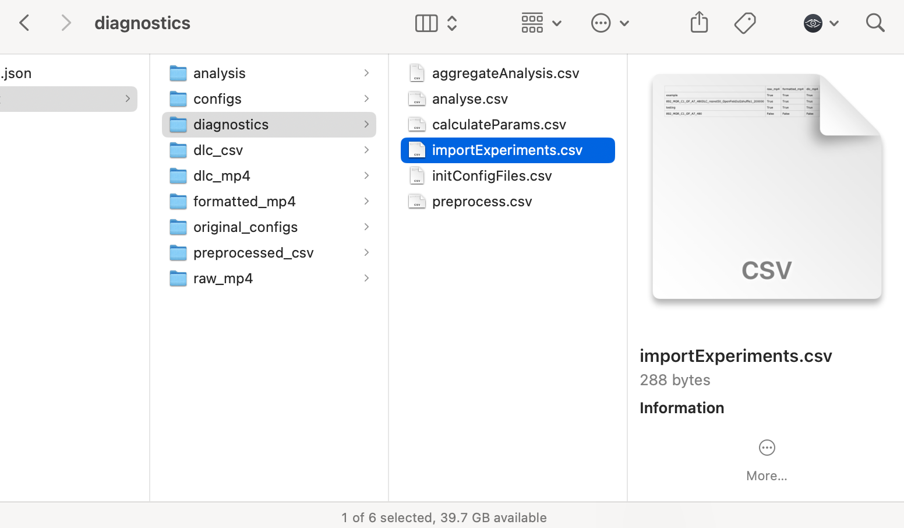Select initConfigFiles.csv file
904x528 pixels.
click(x=508, y=176)
